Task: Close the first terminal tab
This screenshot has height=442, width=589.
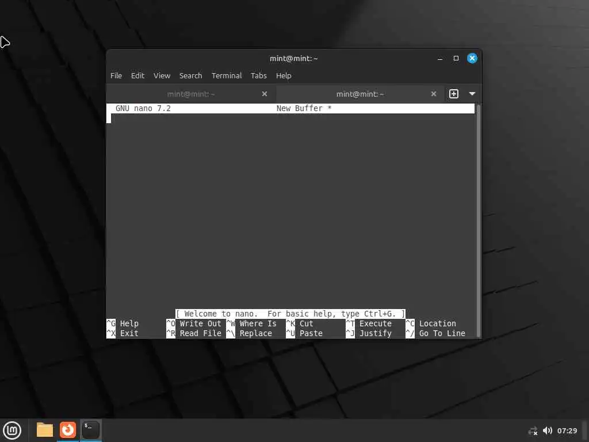Action: tap(265, 94)
